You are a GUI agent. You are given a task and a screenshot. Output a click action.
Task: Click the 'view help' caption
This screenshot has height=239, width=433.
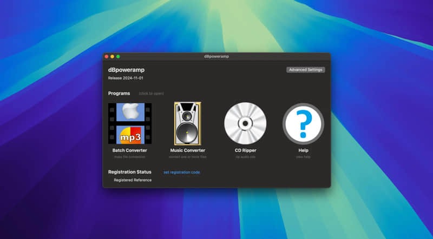(x=303, y=157)
